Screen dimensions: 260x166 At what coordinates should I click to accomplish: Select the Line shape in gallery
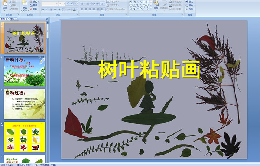click(x=137, y=2)
